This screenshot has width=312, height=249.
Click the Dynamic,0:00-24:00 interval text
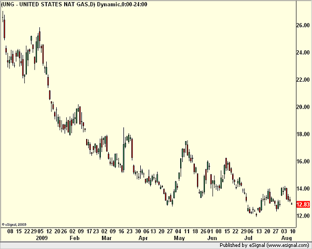point(122,4)
